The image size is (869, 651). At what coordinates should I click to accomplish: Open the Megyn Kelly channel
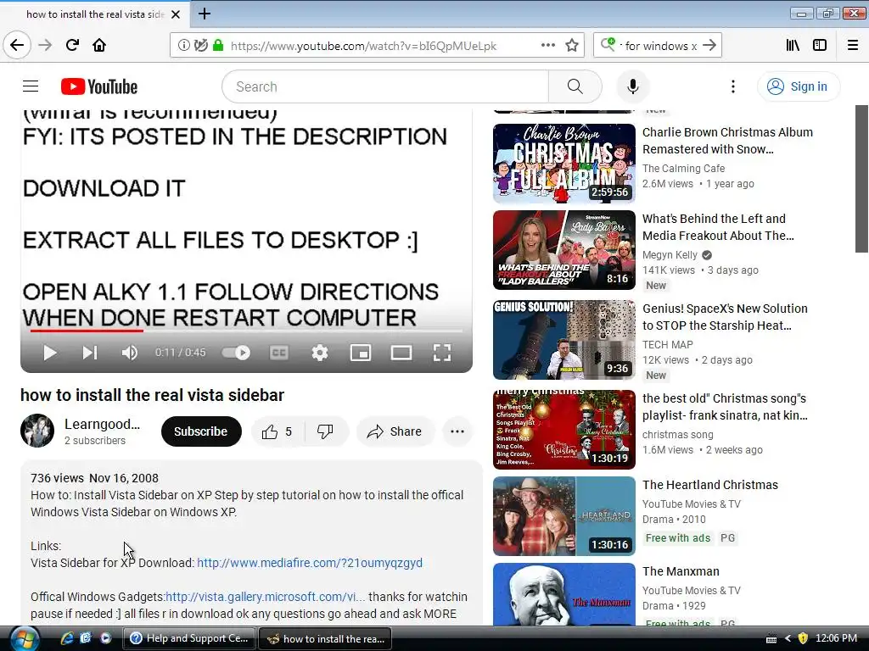coord(670,254)
